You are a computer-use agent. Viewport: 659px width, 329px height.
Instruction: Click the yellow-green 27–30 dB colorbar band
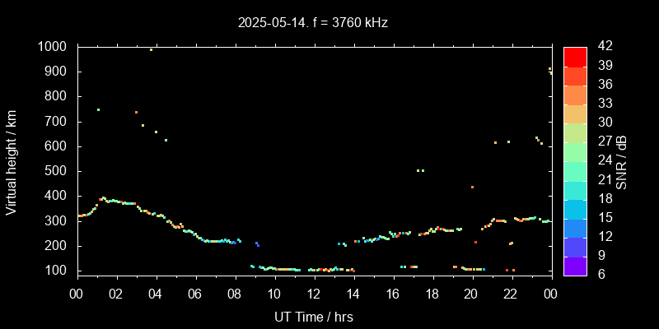(575, 132)
